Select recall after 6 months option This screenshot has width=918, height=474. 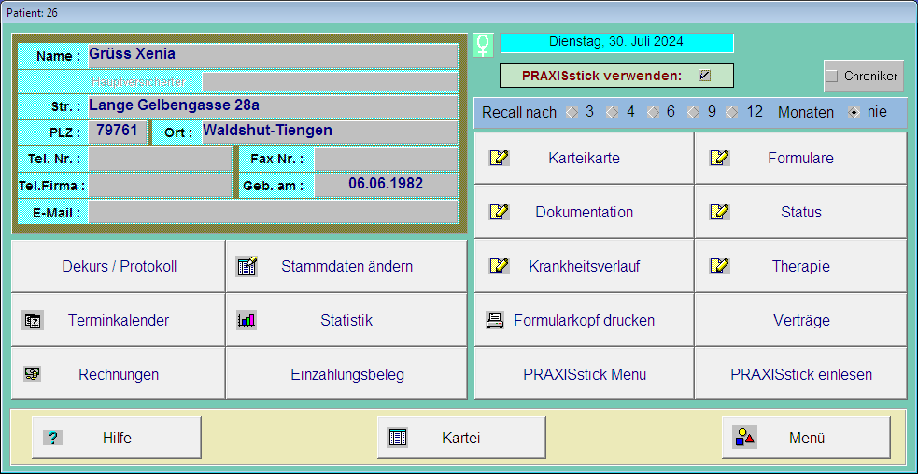point(653,112)
